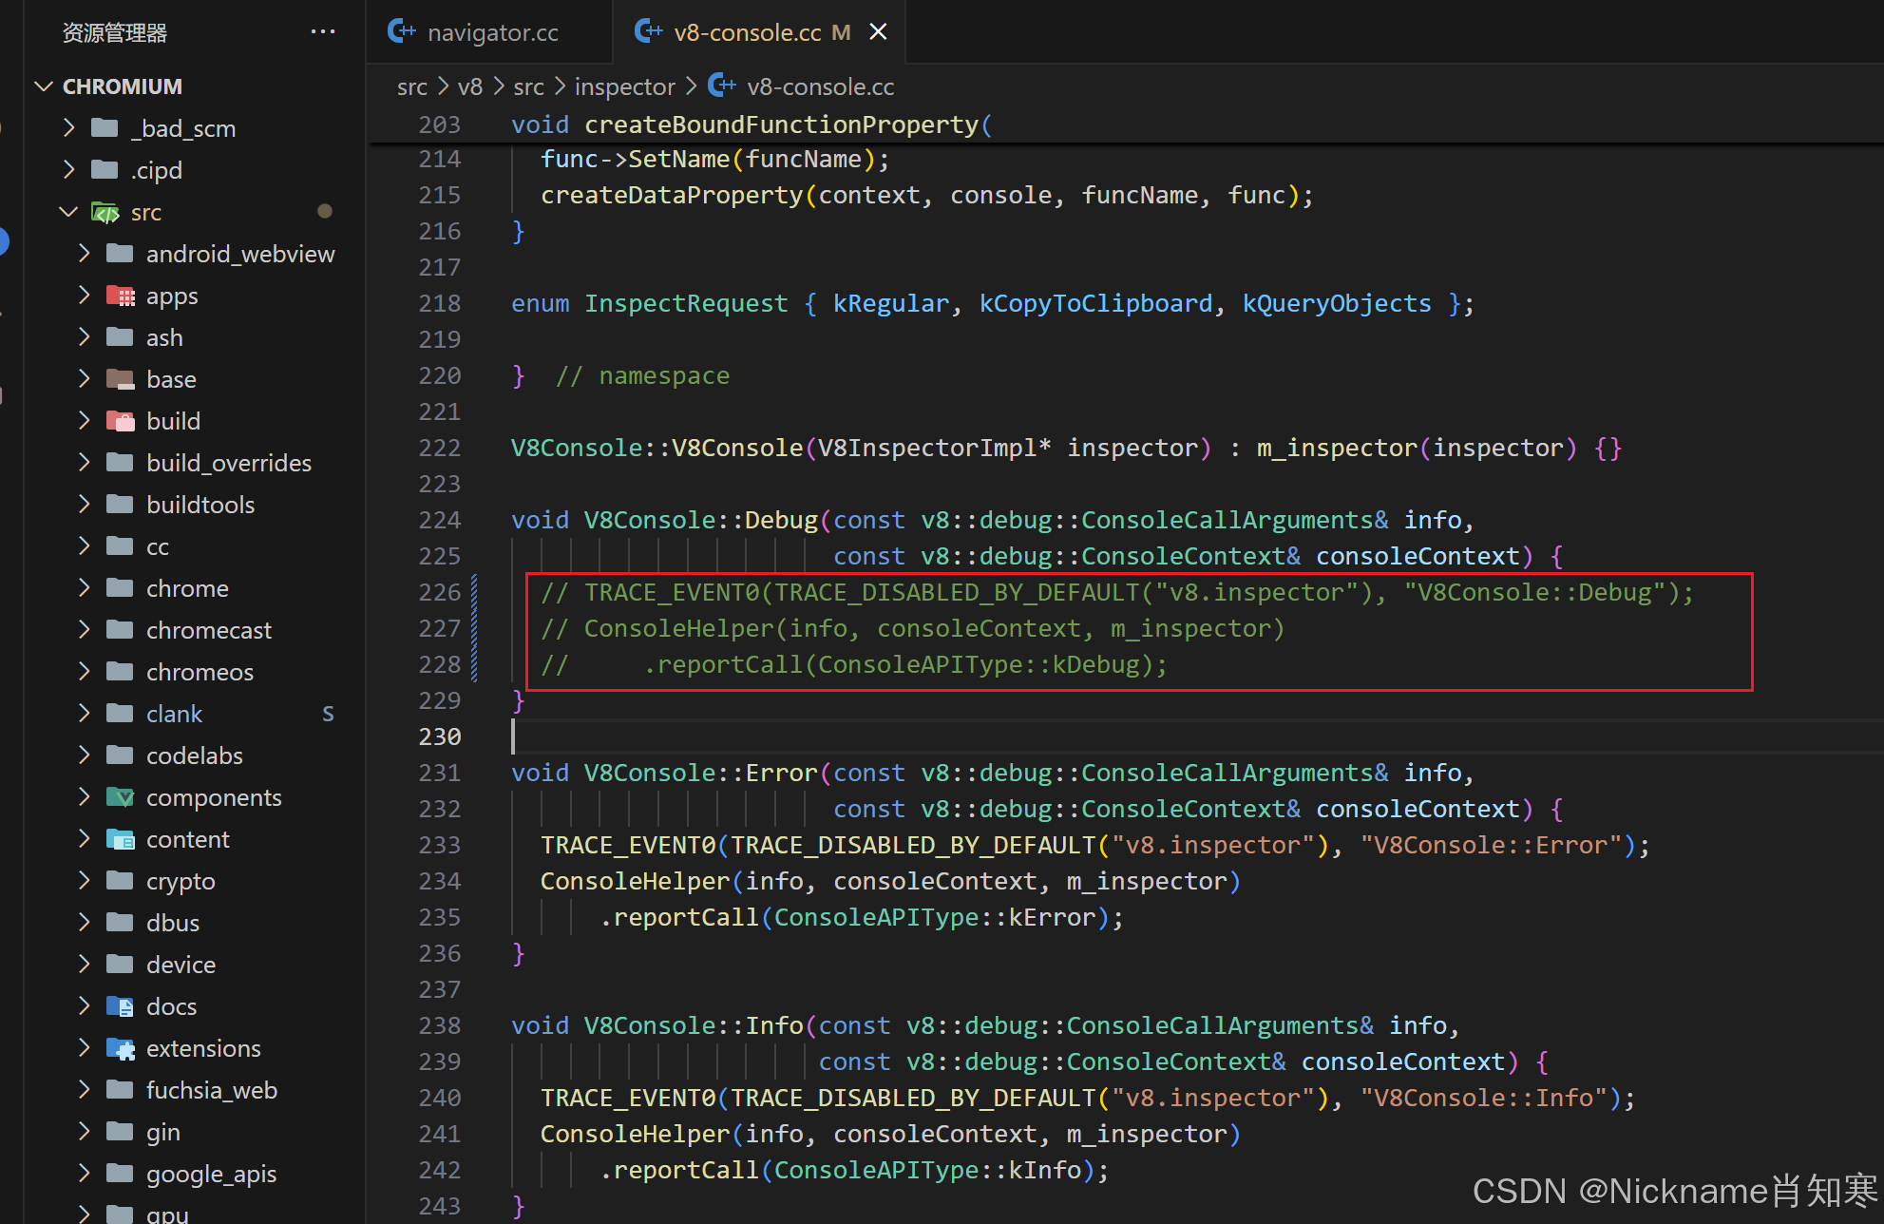Open the chrome folder in explorer

187,588
